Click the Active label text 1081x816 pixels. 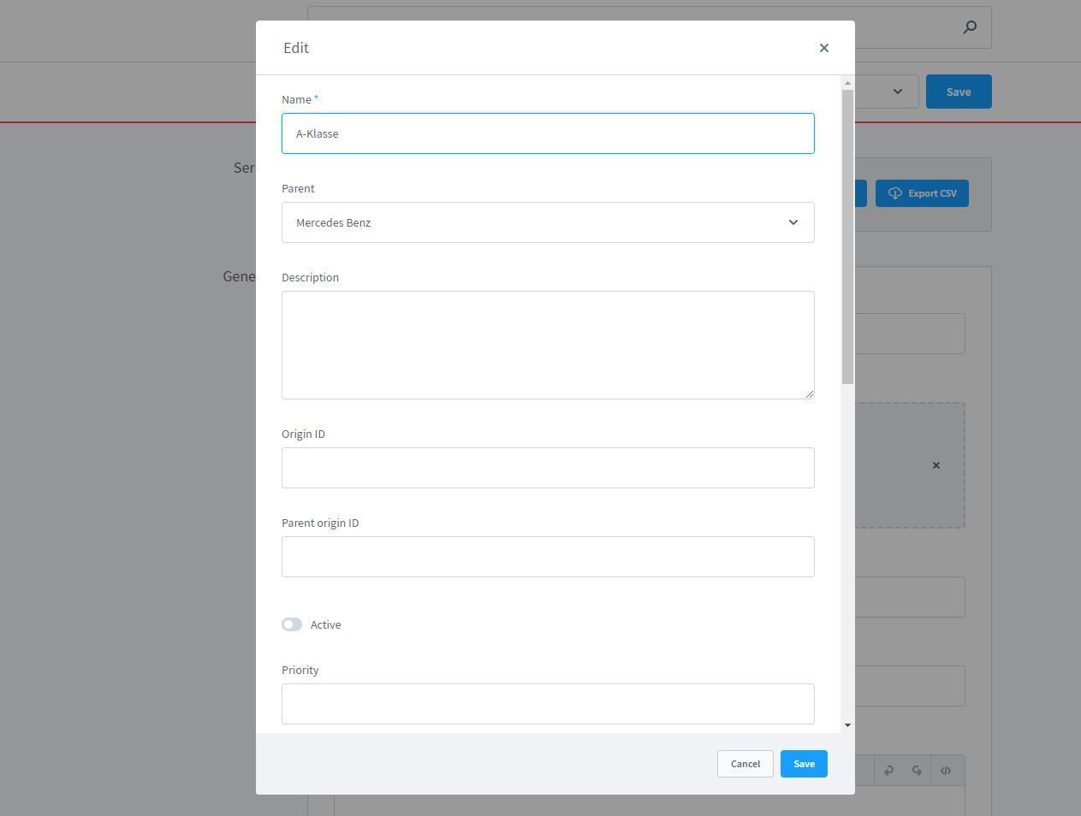(325, 625)
